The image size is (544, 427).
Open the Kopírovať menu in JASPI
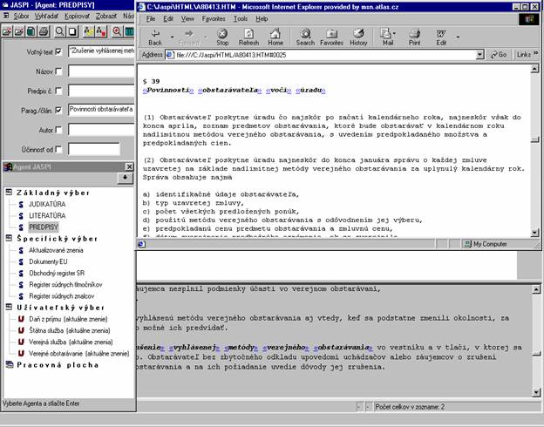(77, 16)
